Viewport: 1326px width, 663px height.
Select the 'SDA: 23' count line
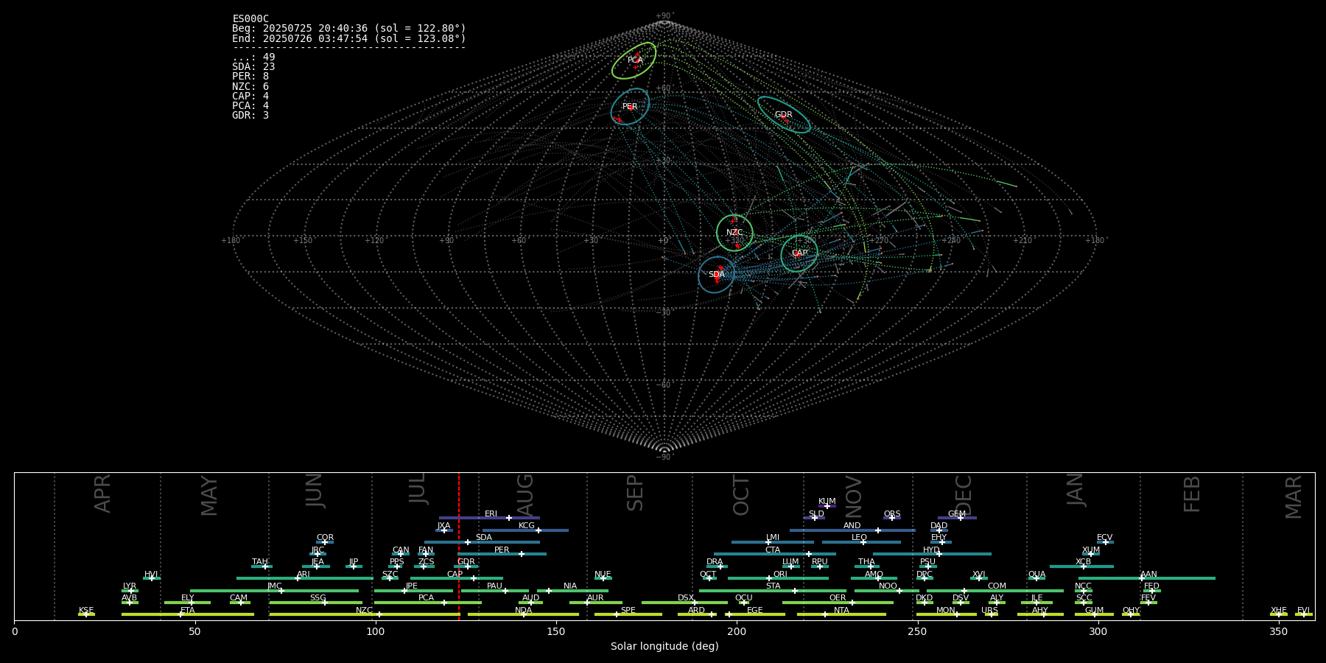(x=253, y=67)
